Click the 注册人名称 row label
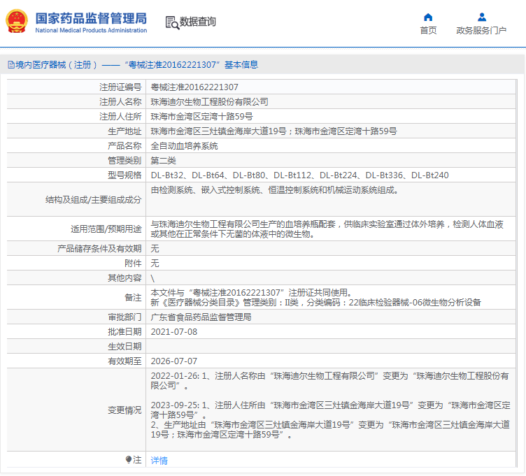The width and height of the screenshot is (526, 476). click(x=120, y=102)
